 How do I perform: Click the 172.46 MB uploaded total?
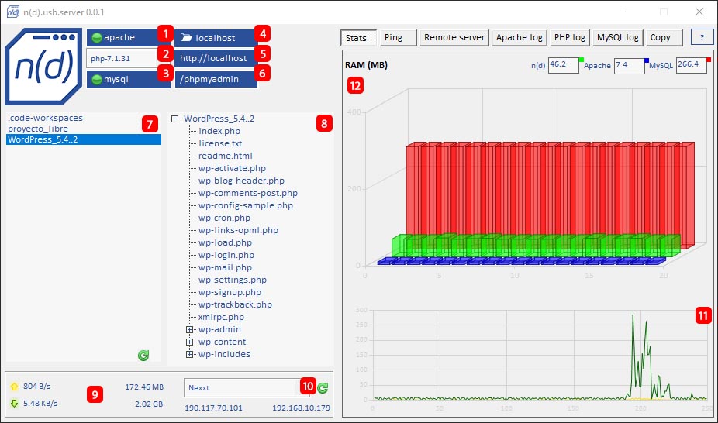click(144, 387)
